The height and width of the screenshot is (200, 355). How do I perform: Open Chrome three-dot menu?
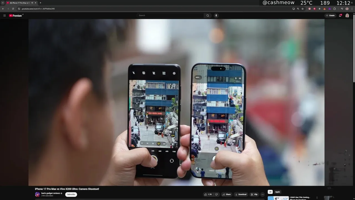[352, 9]
